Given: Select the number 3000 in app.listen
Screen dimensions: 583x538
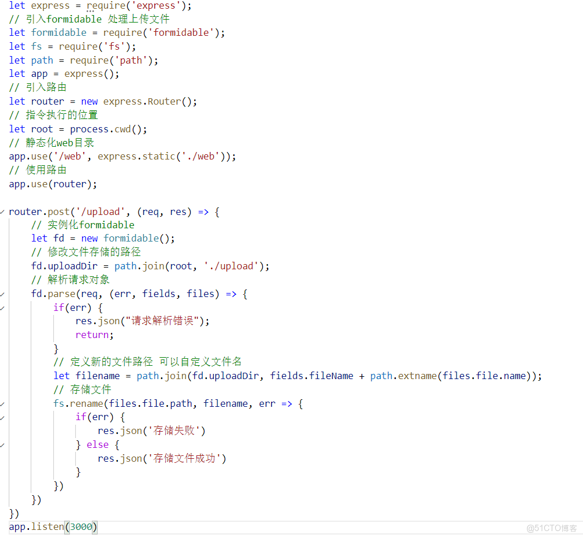Looking at the screenshot, I should tap(81, 526).
